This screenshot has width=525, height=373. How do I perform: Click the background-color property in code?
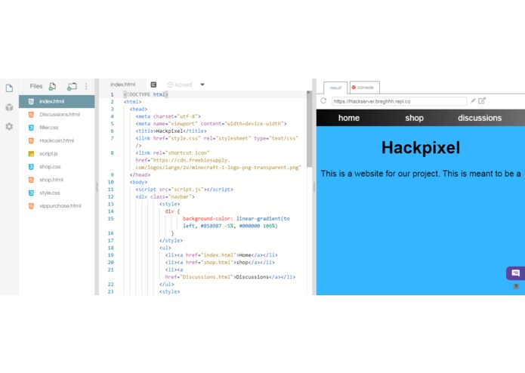tap(206, 219)
